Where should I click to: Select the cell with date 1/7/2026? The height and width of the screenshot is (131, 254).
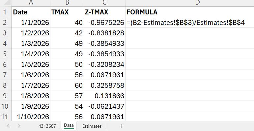pyautogui.click(x=31, y=85)
